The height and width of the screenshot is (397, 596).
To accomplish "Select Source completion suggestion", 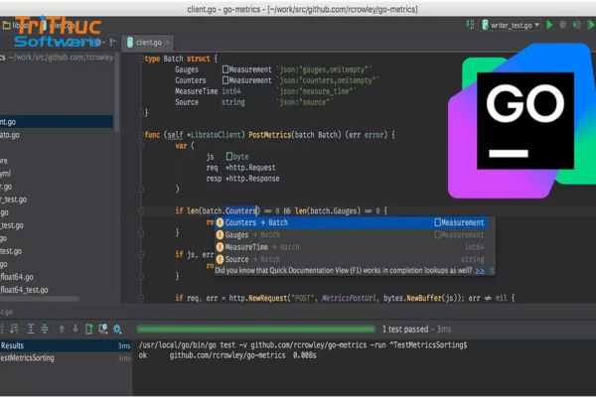I will 352,259.
